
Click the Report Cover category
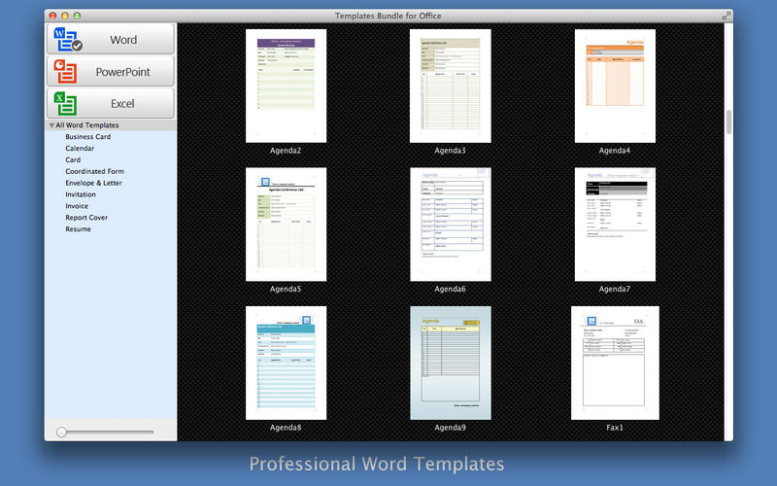click(x=86, y=218)
